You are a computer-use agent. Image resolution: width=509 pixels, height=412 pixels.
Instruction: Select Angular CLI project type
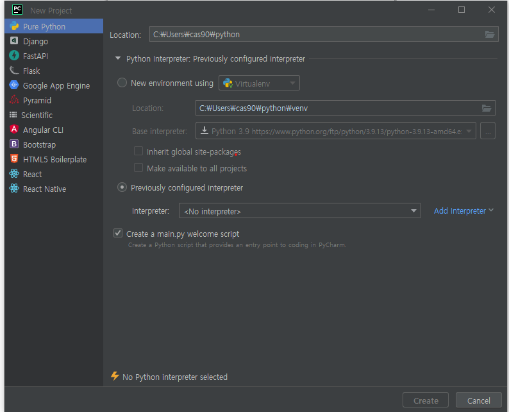(54, 130)
